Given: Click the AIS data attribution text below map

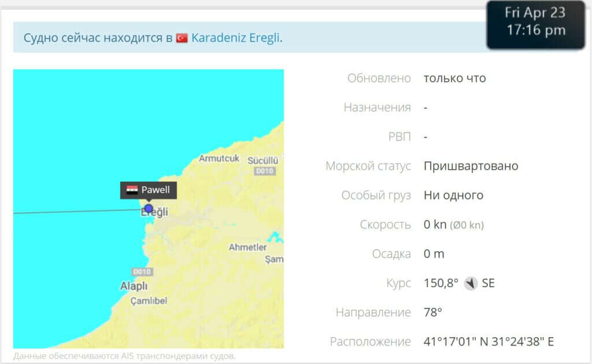Looking at the screenshot, I should [x=124, y=356].
